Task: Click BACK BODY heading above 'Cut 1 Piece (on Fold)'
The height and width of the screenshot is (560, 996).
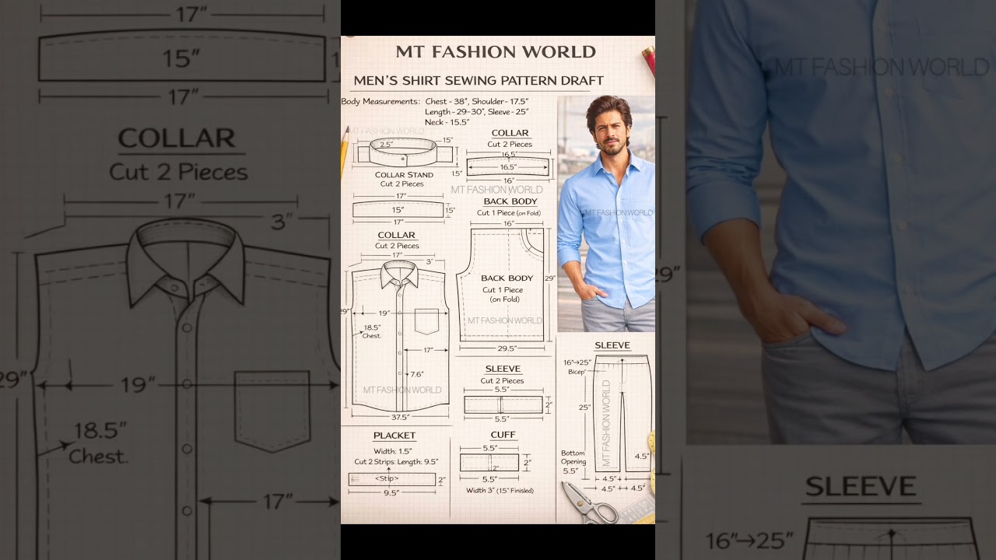Action: [510, 201]
